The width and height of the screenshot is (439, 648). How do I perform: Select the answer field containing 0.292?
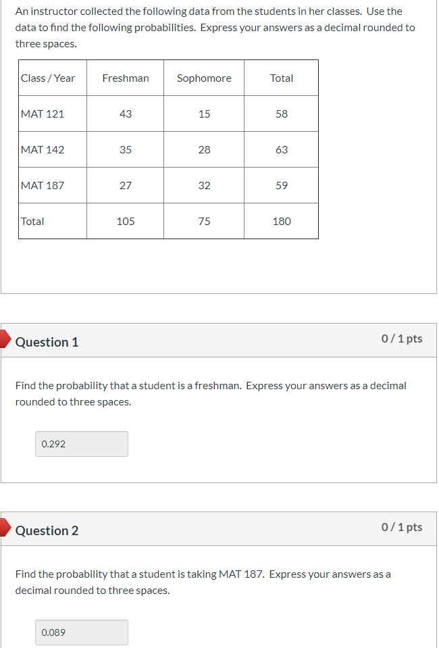click(x=81, y=444)
